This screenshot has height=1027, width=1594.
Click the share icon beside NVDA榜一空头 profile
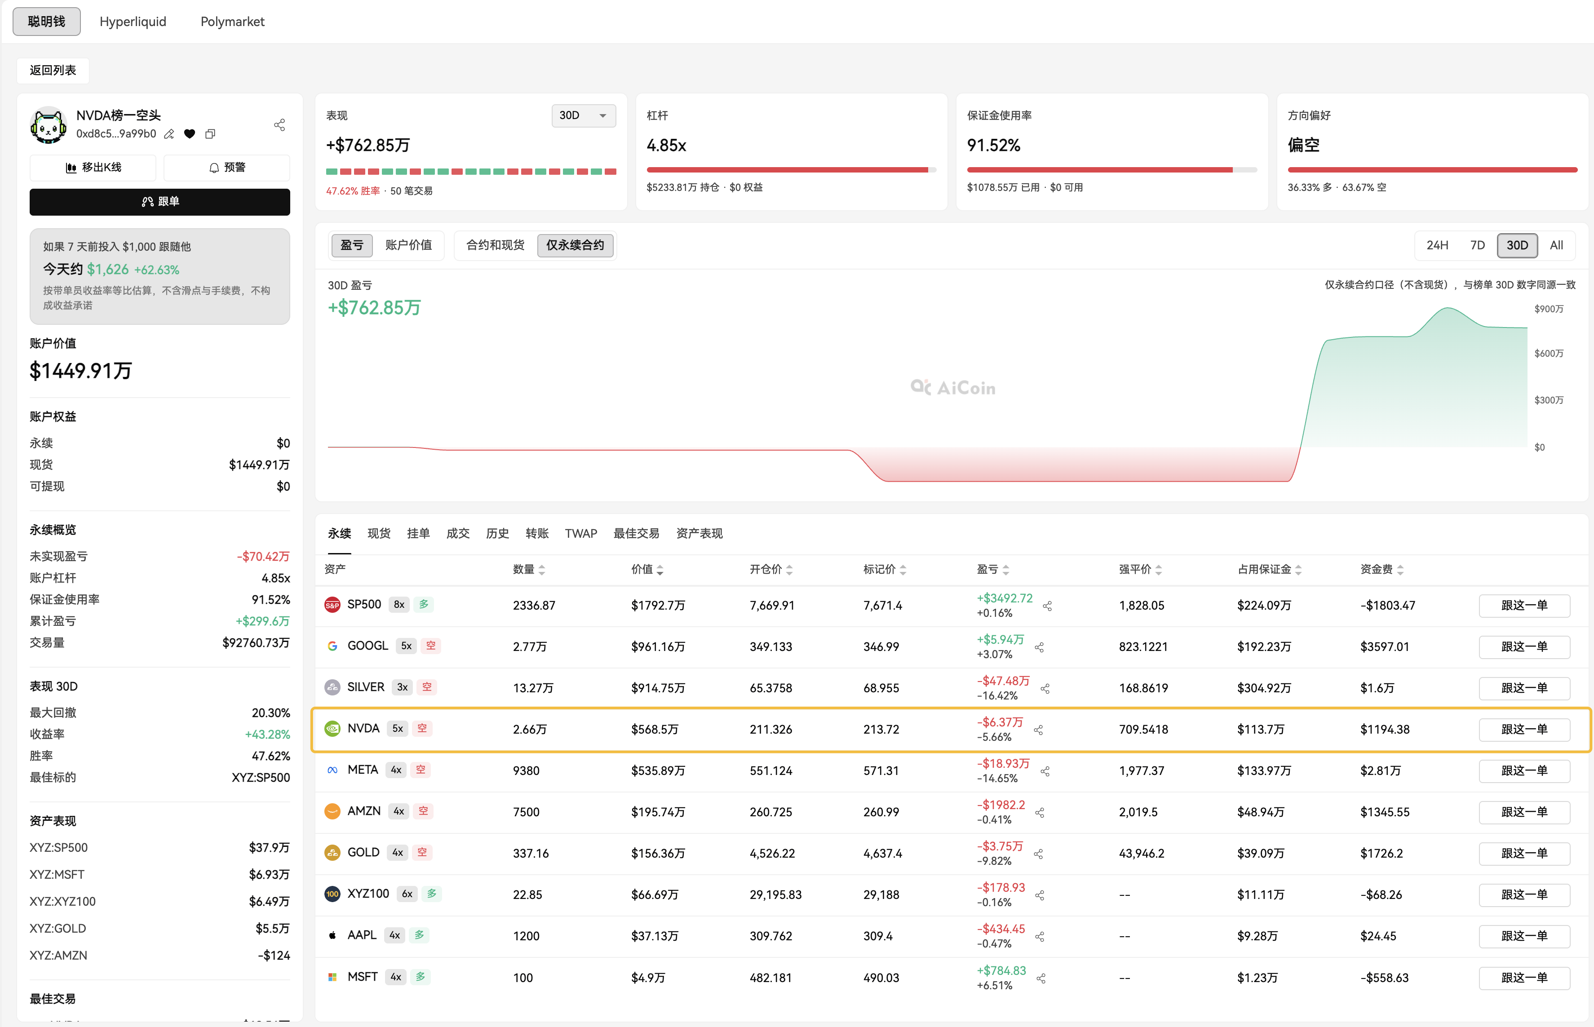coord(279,125)
